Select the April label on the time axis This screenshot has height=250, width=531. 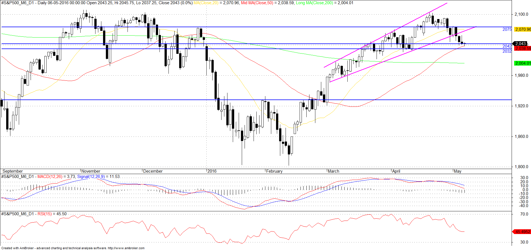(396, 171)
